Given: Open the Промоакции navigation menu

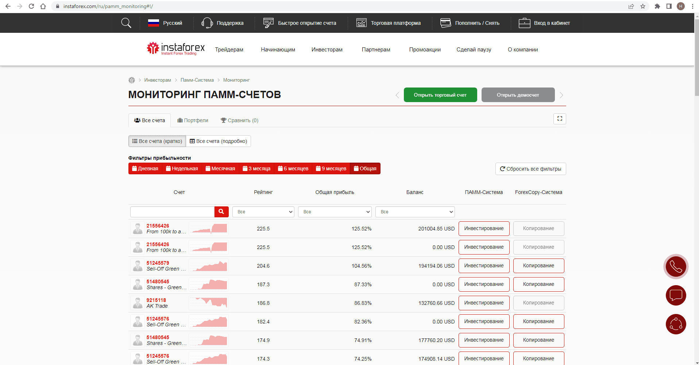Looking at the screenshot, I should coord(425,50).
